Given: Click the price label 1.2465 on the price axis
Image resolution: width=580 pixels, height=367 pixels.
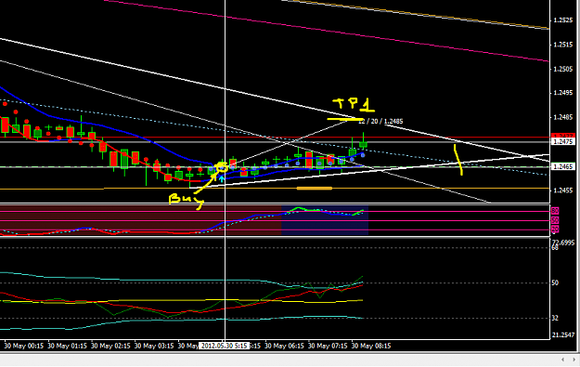Looking at the screenshot, I should pos(563,166).
